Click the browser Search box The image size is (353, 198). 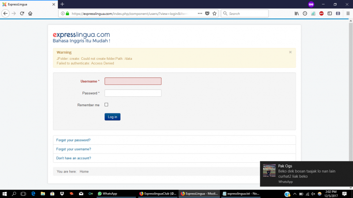tap(245, 14)
